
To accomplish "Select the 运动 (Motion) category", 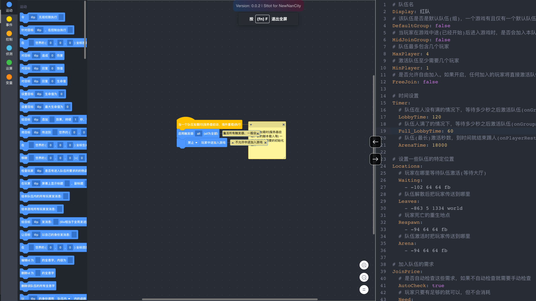I will 9,7.
